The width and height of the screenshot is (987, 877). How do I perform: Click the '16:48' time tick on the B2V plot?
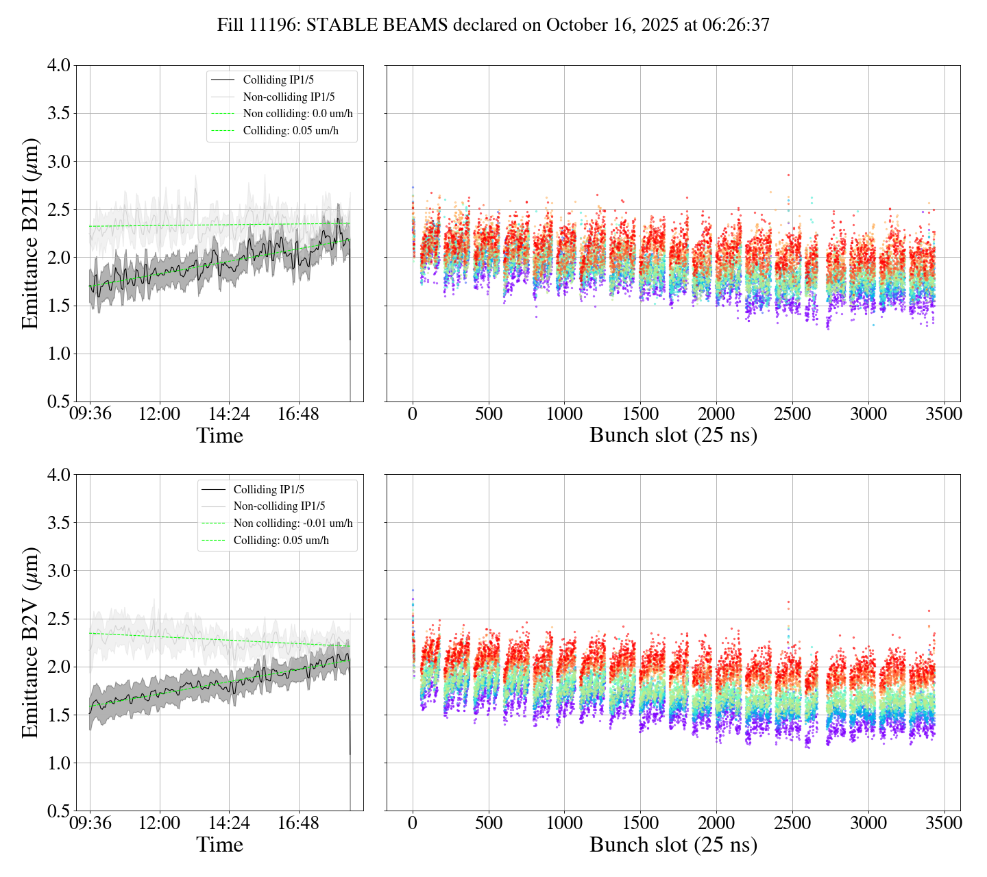[x=299, y=823]
